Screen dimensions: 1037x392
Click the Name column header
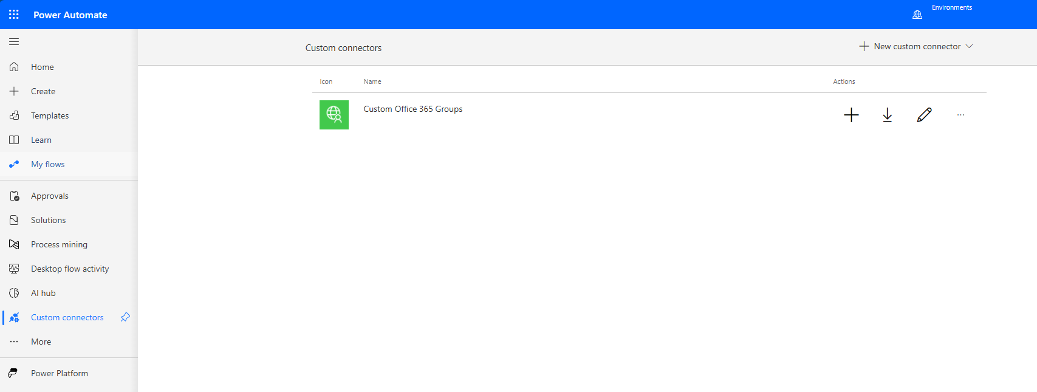(372, 81)
